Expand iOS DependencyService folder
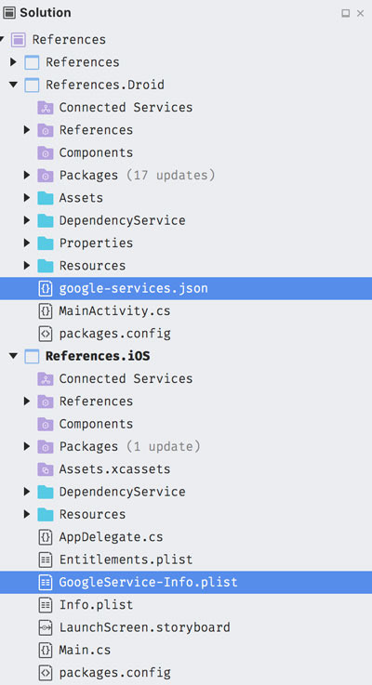 pos(27,492)
